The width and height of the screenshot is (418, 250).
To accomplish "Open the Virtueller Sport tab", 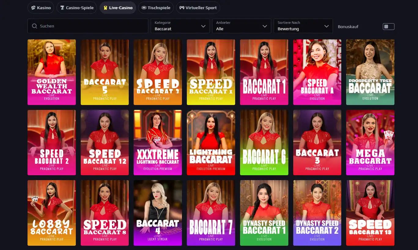I will point(198,8).
